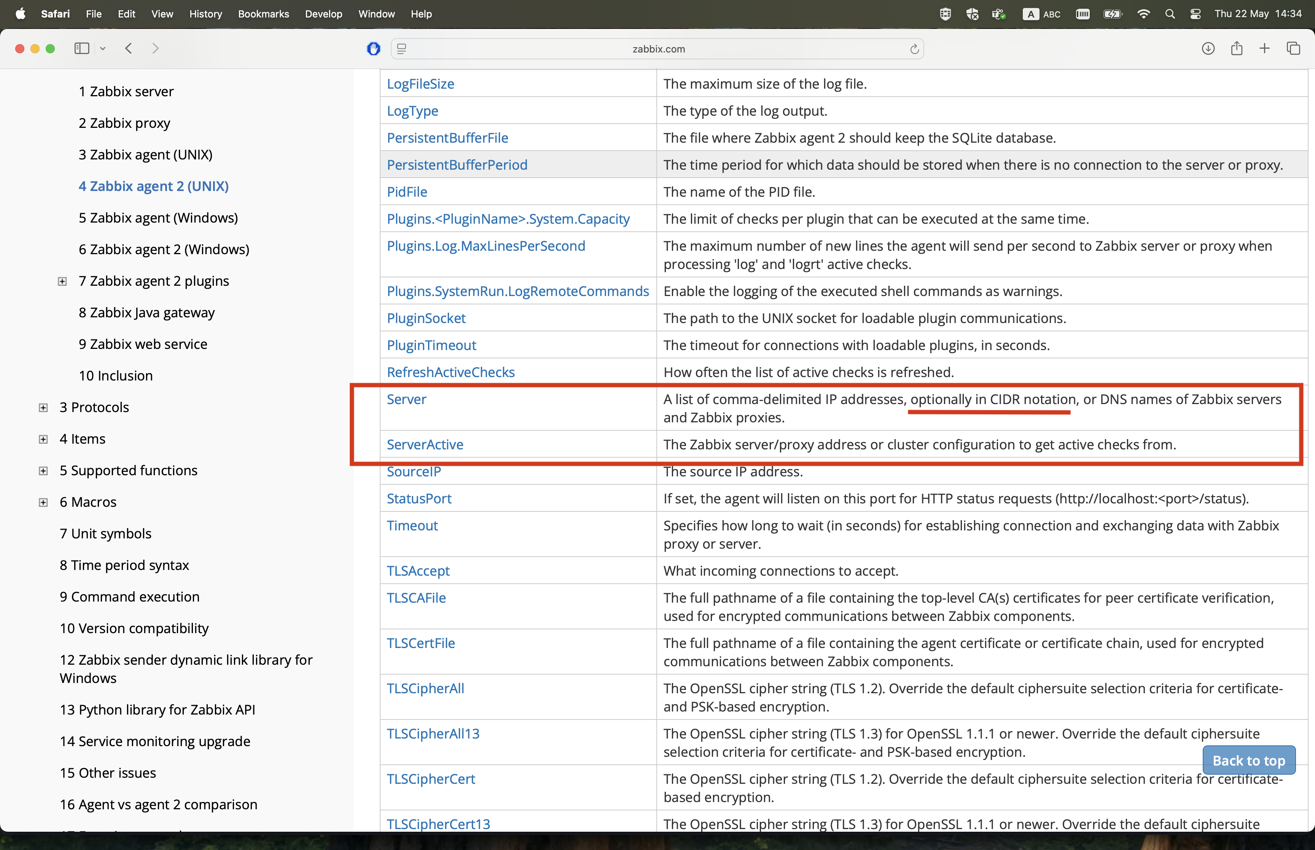1315x850 pixels.
Task: Open 1 Zabbix server in sidebar
Action: click(x=126, y=91)
